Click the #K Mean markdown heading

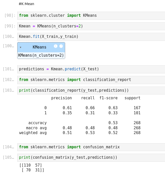(26, 4)
